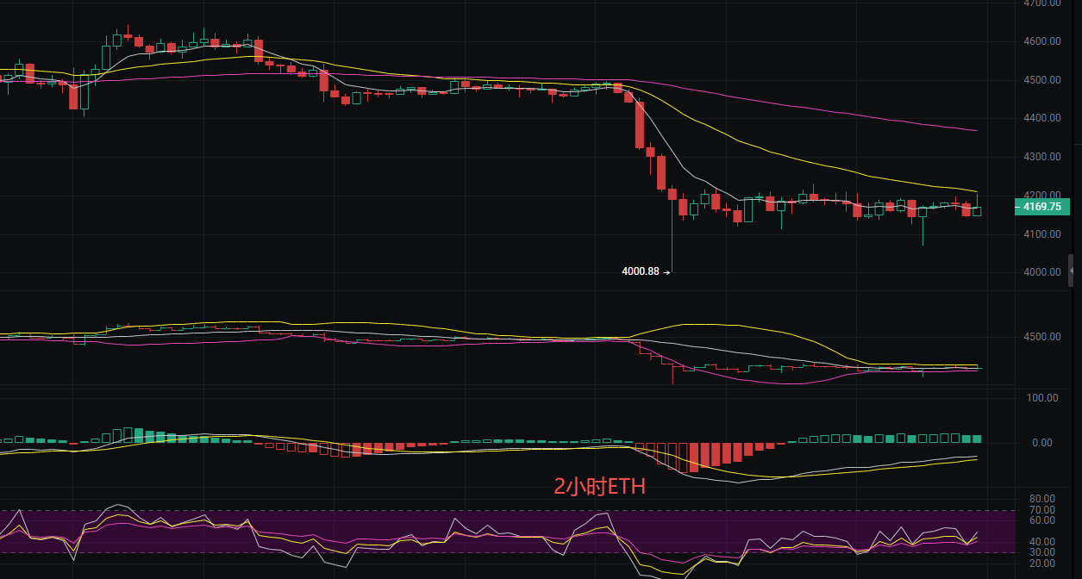Select the 4000.88 low price annotation
This screenshot has width=1082, height=579.
639,271
